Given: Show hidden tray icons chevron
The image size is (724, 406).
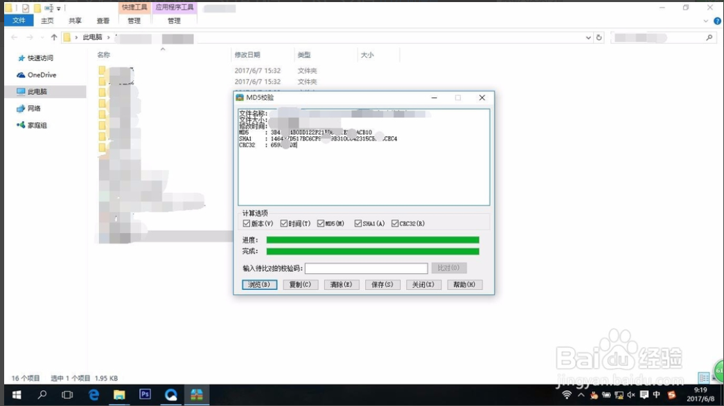Looking at the screenshot, I should point(581,395).
